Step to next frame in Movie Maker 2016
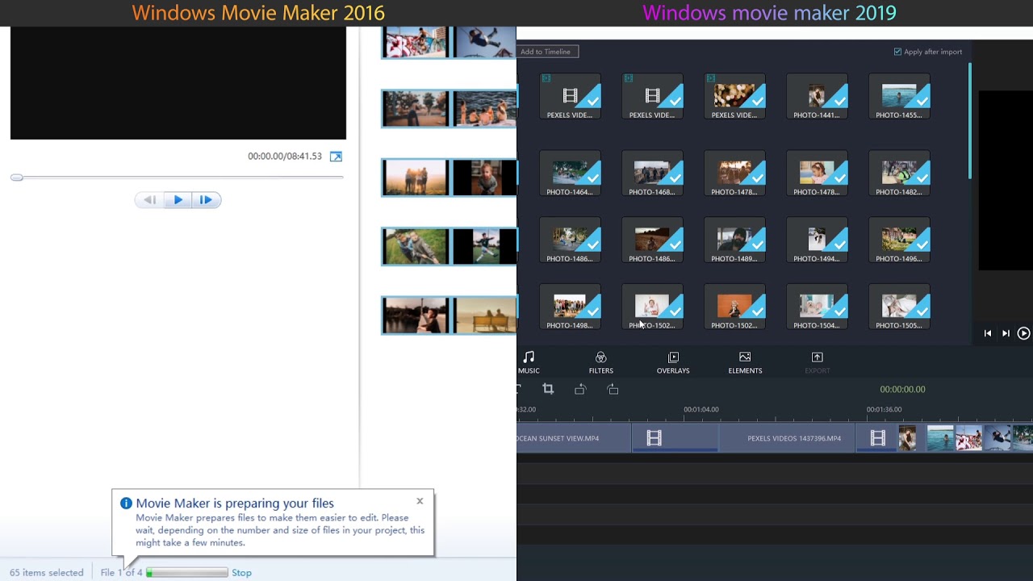This screenshot has height=581, width=1033. (206, 200)
